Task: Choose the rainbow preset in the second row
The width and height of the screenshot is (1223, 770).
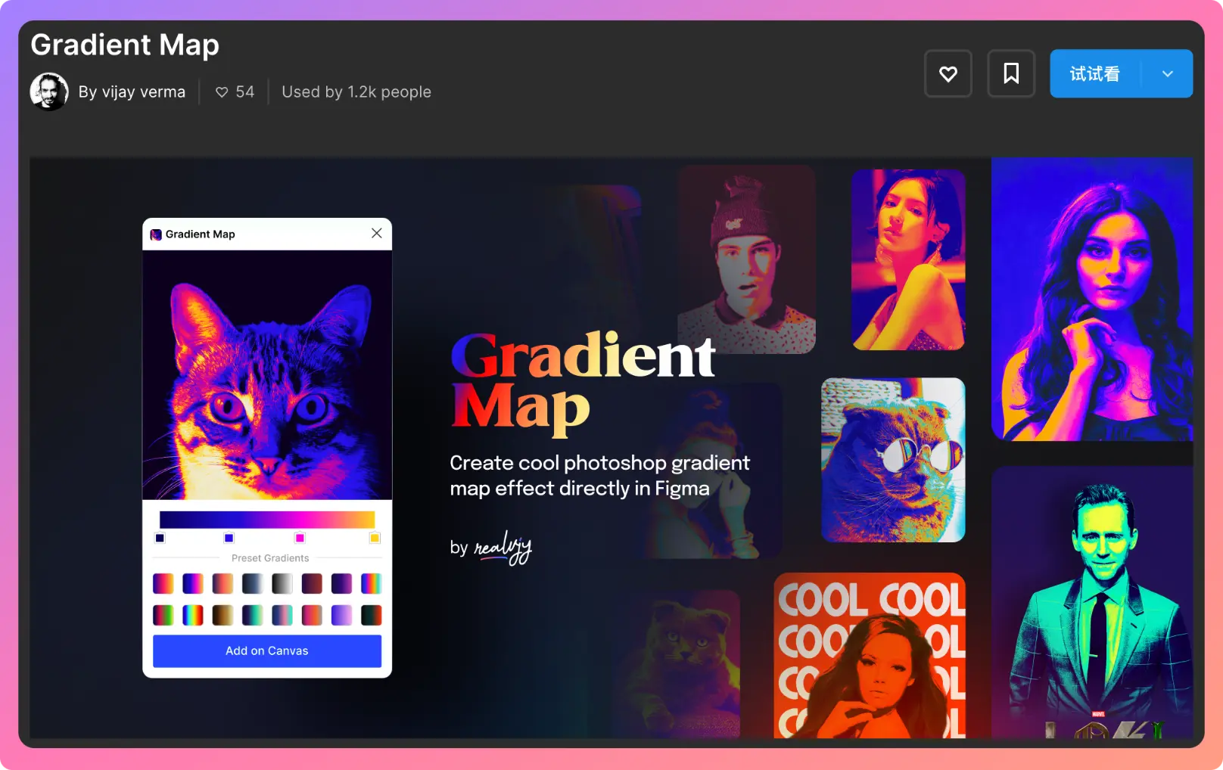Action: click(x=193, y=615)
